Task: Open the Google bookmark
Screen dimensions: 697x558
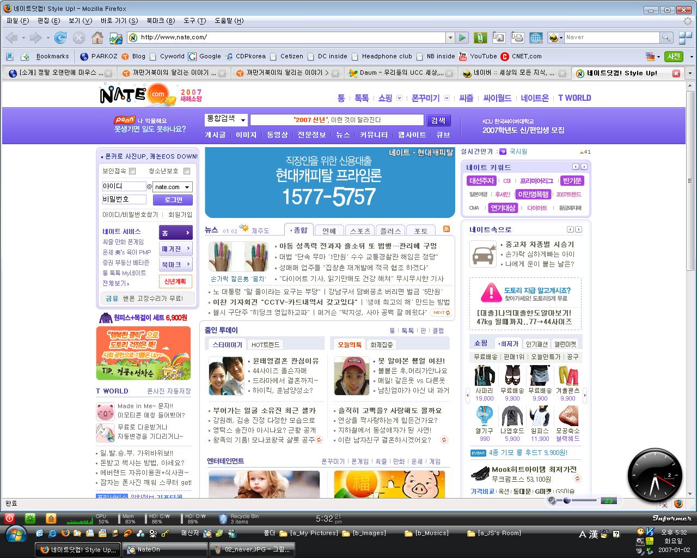Action: tap(205, 56)
